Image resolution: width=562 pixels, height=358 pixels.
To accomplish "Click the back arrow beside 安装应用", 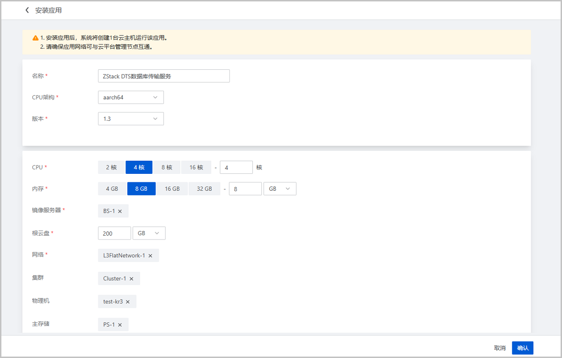I will tap(27, 10).
